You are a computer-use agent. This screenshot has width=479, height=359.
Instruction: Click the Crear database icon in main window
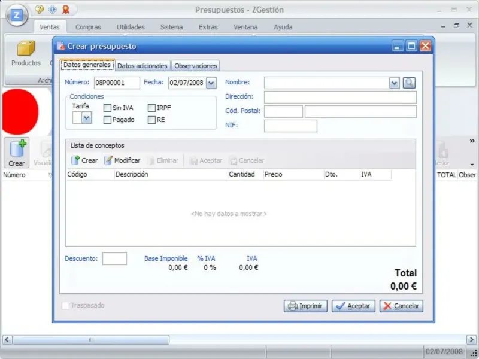[17, 153]
